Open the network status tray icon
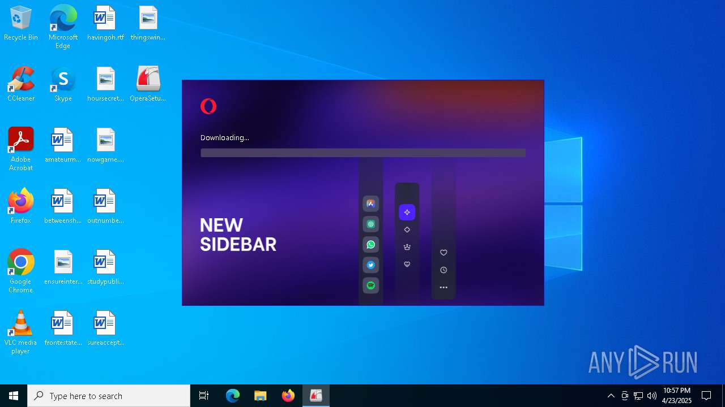The width and height of the screenshot is (725, 407). tap(638, 396)
